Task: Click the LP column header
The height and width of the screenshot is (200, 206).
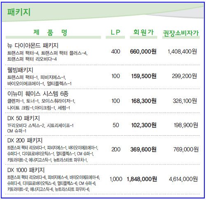Action: [x=115, y=32]
